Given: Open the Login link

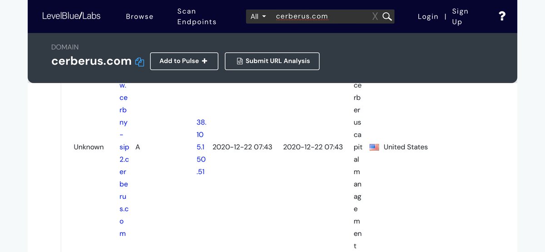Looking at the screenshot, I should coord(428,16).
